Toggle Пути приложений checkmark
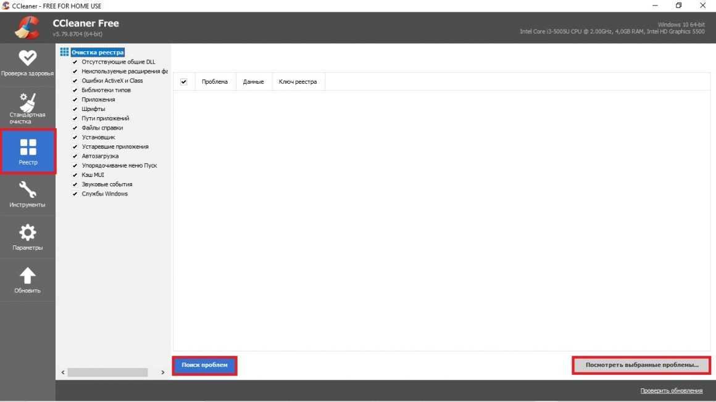The width and height of the screenshot is (716, 402). (75, 118)
